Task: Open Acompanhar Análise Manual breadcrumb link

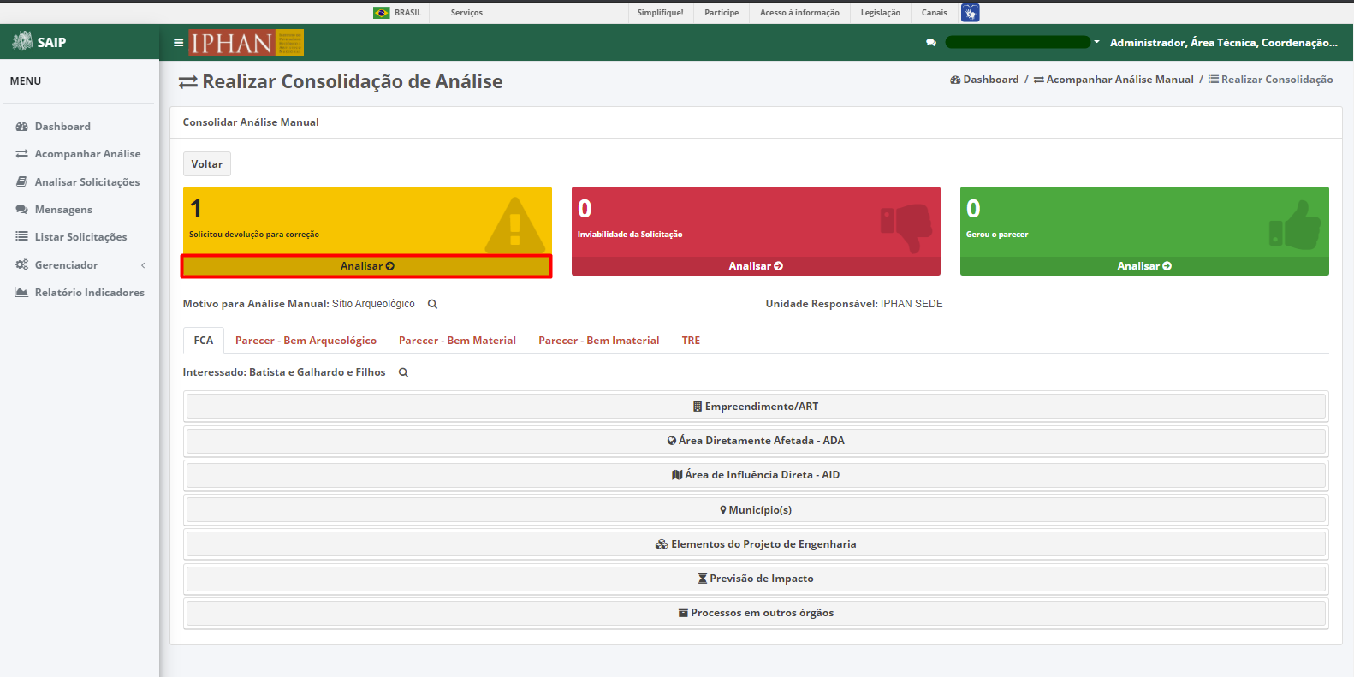Action: (x=1113, y=80)
